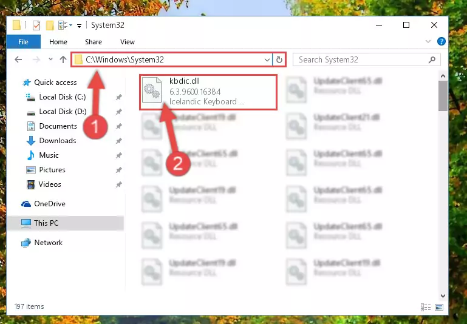This screenshot has width=467, height=324.
Task: Switch to the Share ribbon tab
Action: [94, 42]
